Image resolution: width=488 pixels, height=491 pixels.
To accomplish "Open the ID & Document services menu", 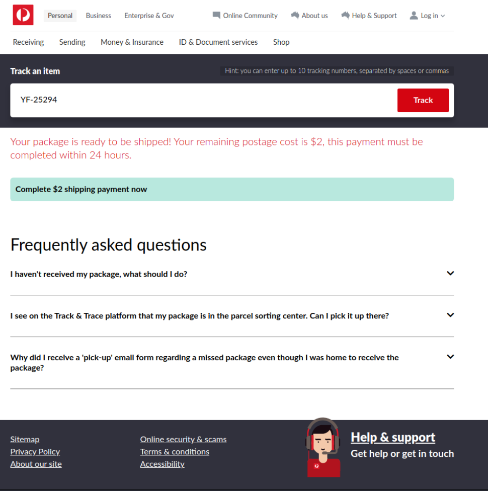I will (x=218, y=42).
